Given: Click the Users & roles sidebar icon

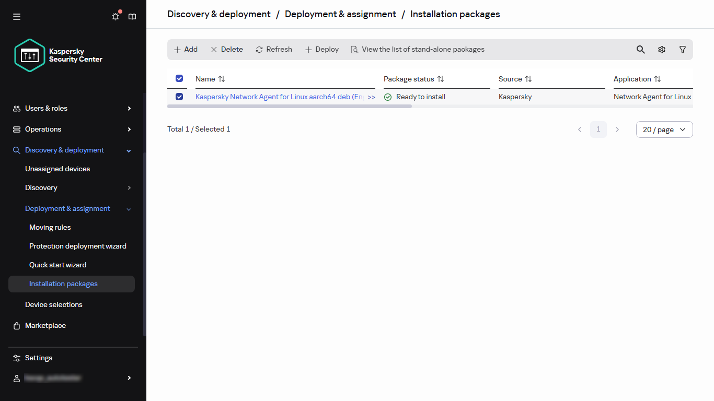Looking at the screenshot, I should pyautogui.click(x=16, y=108).
